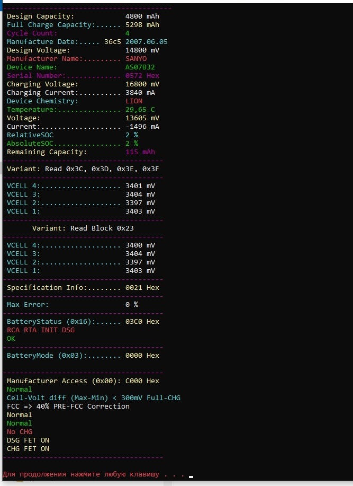This screenshot has height=486, width=353.
Task: Click the Cycle Count label
Action: click(32, 33)
